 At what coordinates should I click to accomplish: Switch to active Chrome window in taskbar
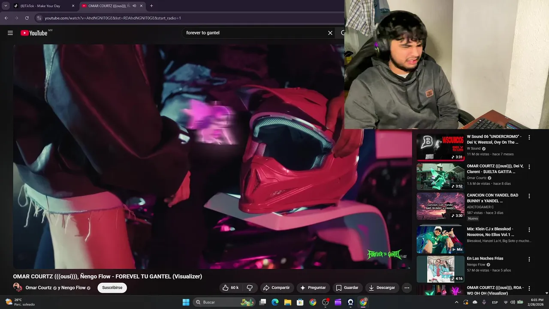(363, 302)
